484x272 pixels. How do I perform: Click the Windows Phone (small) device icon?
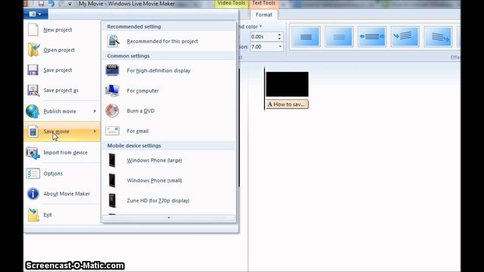[112, 180]
